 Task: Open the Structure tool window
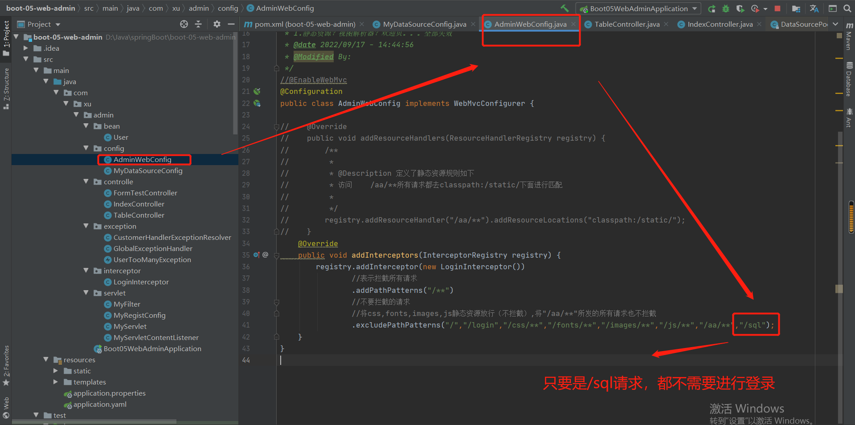tap(6, 89)
